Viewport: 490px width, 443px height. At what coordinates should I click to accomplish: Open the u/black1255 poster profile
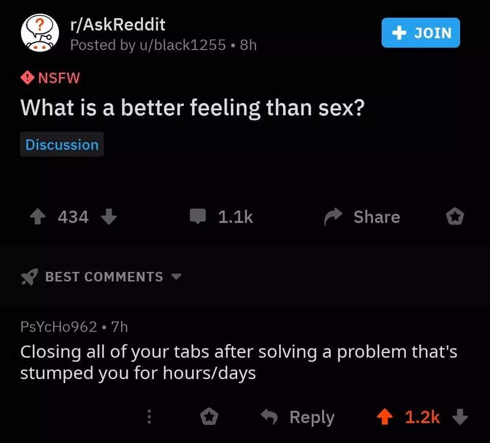tap(181, 45)
